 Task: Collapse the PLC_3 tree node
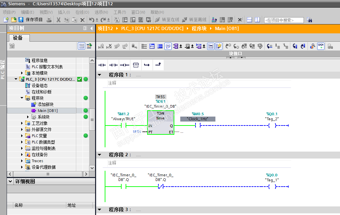click(16, 79)
